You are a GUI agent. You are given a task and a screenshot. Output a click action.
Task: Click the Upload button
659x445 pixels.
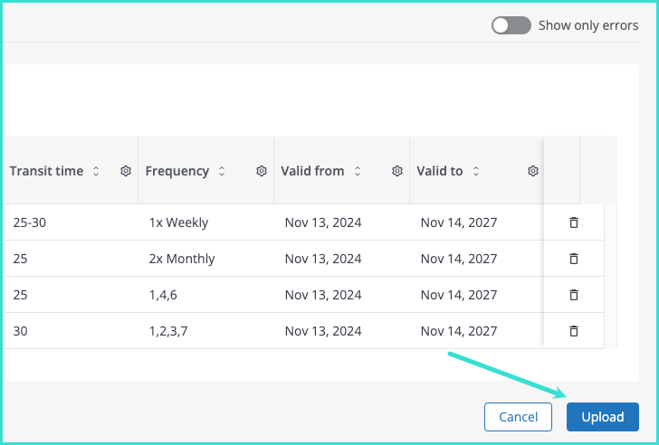[602, 417]
